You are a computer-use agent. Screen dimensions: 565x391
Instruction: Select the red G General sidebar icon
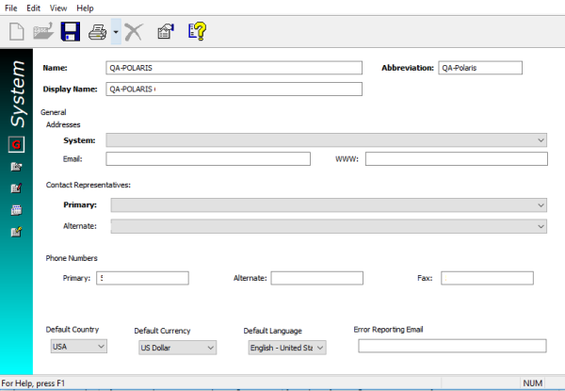(x=16, y=144)
